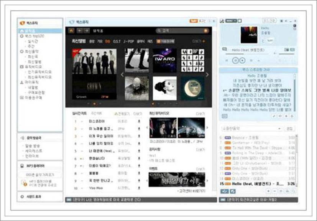This screenshot has width=317, height=221.
Task: Show previous albums with left chevron
Action: pos(122,75)
